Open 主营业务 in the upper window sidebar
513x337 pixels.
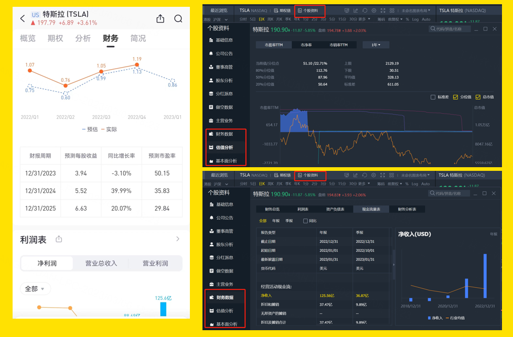coord(221,121)
